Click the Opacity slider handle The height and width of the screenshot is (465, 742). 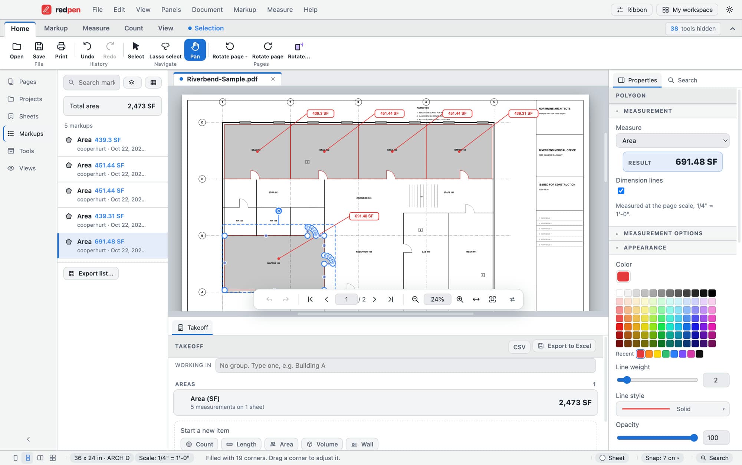(x=694, y=438)
